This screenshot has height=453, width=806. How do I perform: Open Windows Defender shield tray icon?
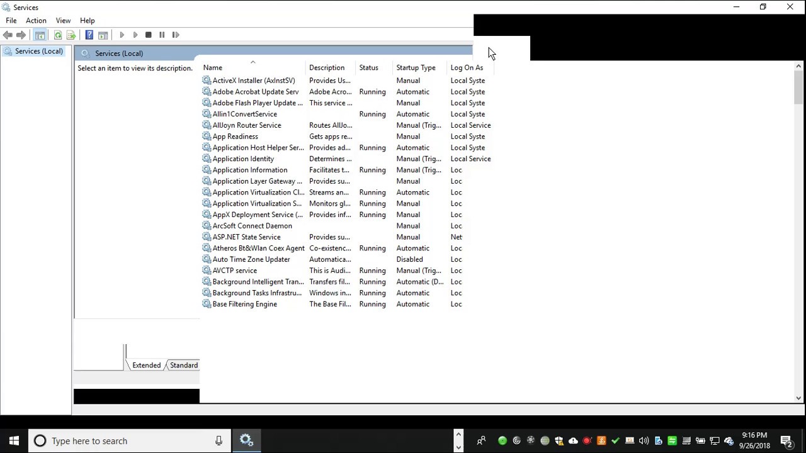[x=559, y=441]
